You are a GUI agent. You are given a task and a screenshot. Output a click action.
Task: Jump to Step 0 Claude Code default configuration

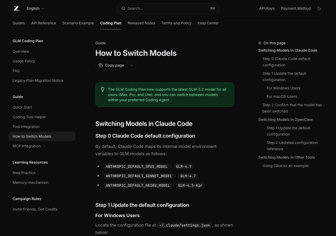click(286, 62)
